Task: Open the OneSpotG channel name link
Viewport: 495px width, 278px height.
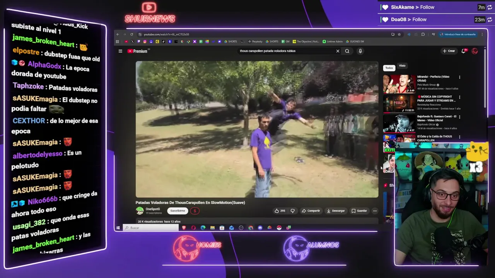Action: click(x=153, y=209)
